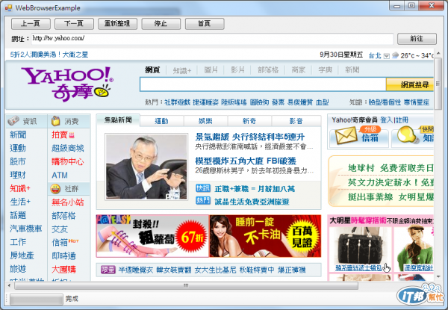Click the weather cloud icon beside 台北
Viewport: 448px width, 310px height.
[x=395, y=55]
